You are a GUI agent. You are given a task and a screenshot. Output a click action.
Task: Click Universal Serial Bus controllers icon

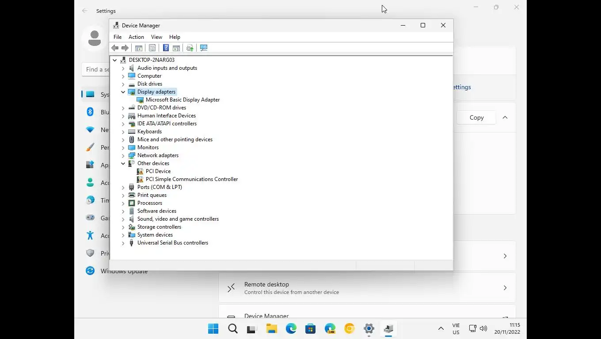132,243
